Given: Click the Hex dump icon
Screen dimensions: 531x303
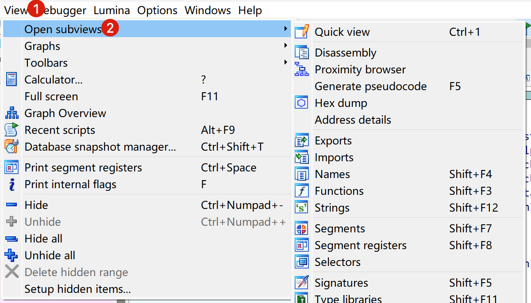Looking at the screenshot, I should pos(302,103).
